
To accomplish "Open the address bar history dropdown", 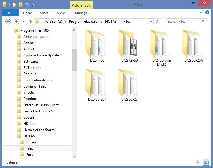I will tap(151, 22).
